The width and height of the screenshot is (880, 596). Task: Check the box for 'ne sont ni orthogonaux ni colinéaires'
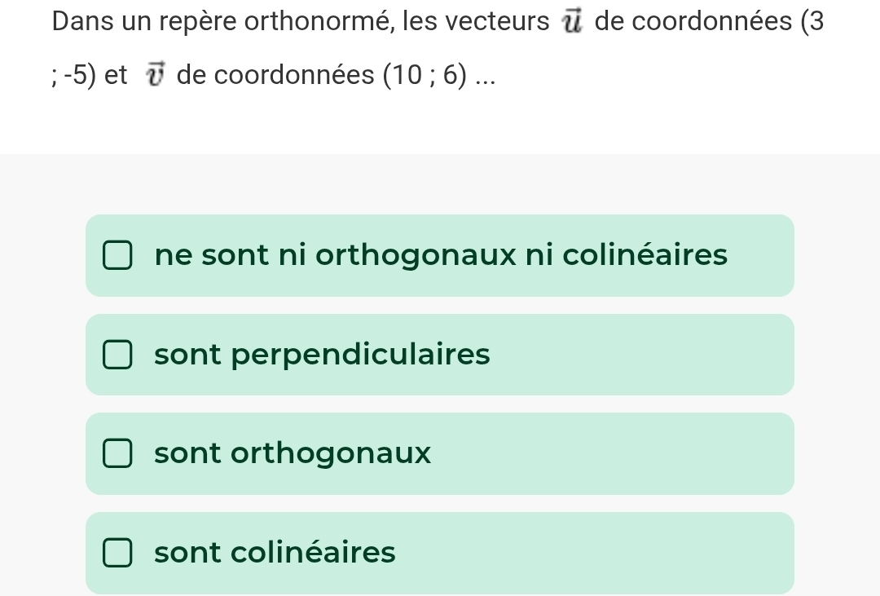117,255
